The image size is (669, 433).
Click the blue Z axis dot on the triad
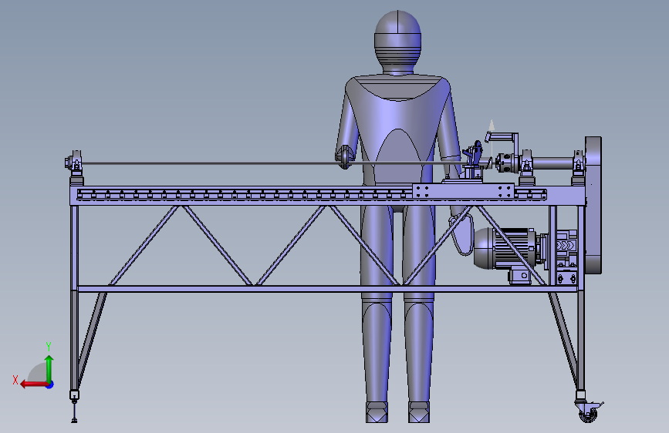tap(50, 384)
